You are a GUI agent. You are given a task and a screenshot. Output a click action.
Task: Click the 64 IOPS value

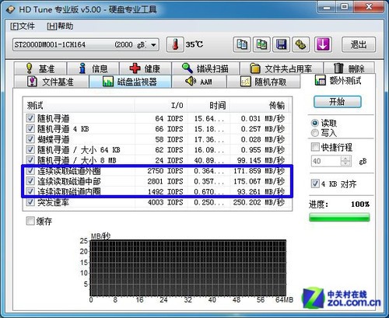169,118
